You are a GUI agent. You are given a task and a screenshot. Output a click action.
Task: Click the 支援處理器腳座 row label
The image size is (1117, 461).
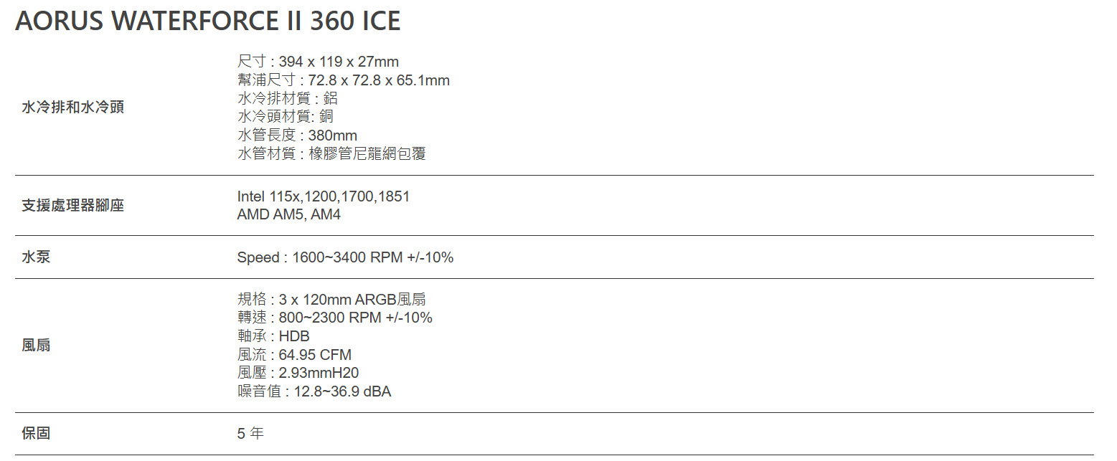pyautogui.click(x=72, y=206)
